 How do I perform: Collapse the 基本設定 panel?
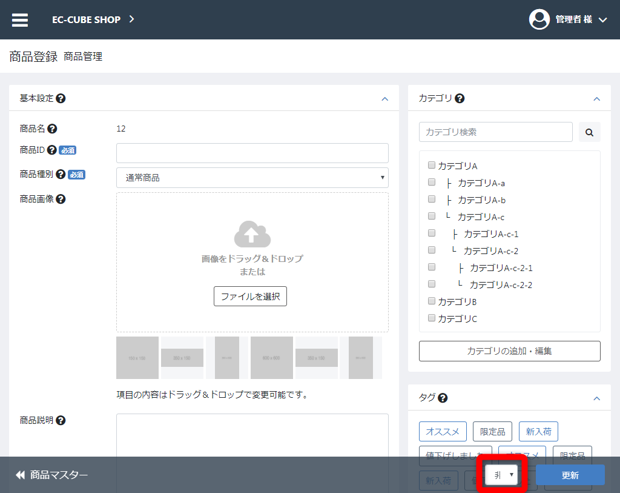(385, 98)
